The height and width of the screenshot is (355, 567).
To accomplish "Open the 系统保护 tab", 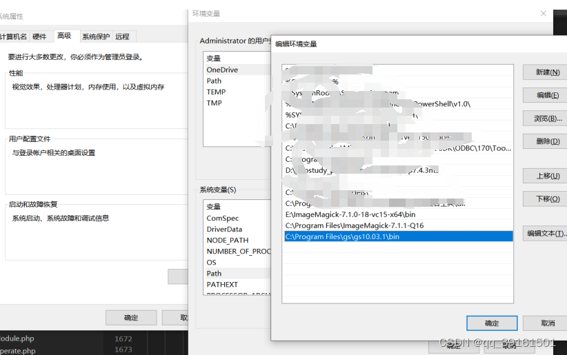I will (x=96, y=37).
